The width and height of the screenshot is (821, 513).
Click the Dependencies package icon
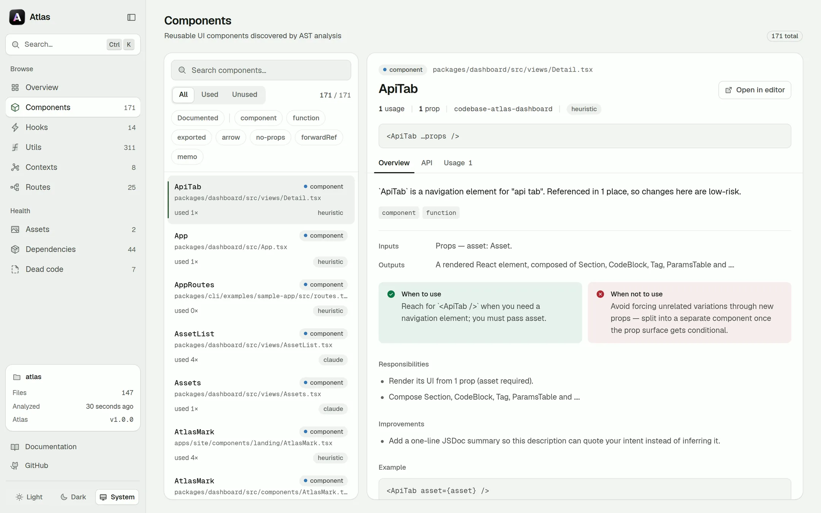pos(15,249)
